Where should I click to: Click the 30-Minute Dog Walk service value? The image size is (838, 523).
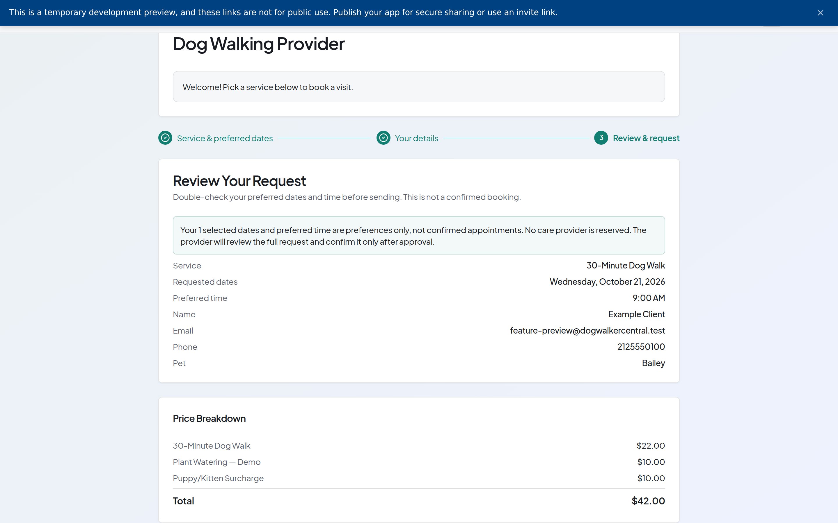coord(625,266)
